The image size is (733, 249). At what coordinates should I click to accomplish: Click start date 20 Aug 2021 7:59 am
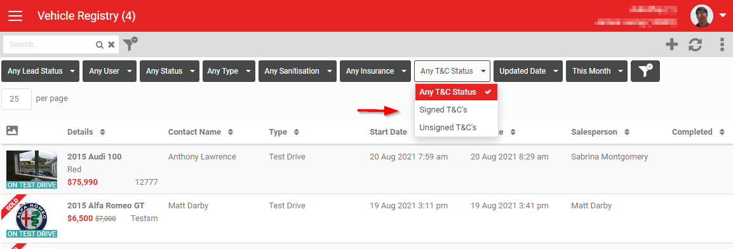(x=408, y=156)
